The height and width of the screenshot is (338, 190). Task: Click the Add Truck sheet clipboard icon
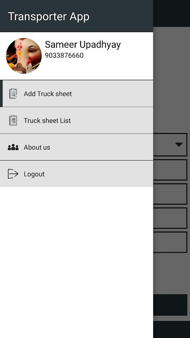13,94
